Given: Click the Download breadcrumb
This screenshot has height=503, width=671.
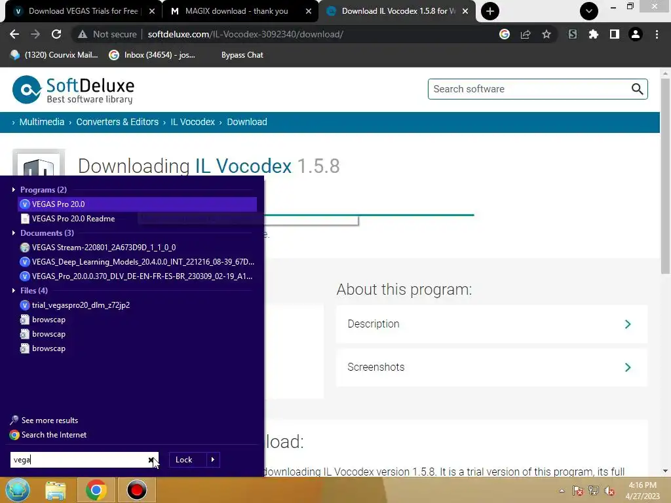Looking at the screenshot, I should pyautogui.click(x=247, y=122).
